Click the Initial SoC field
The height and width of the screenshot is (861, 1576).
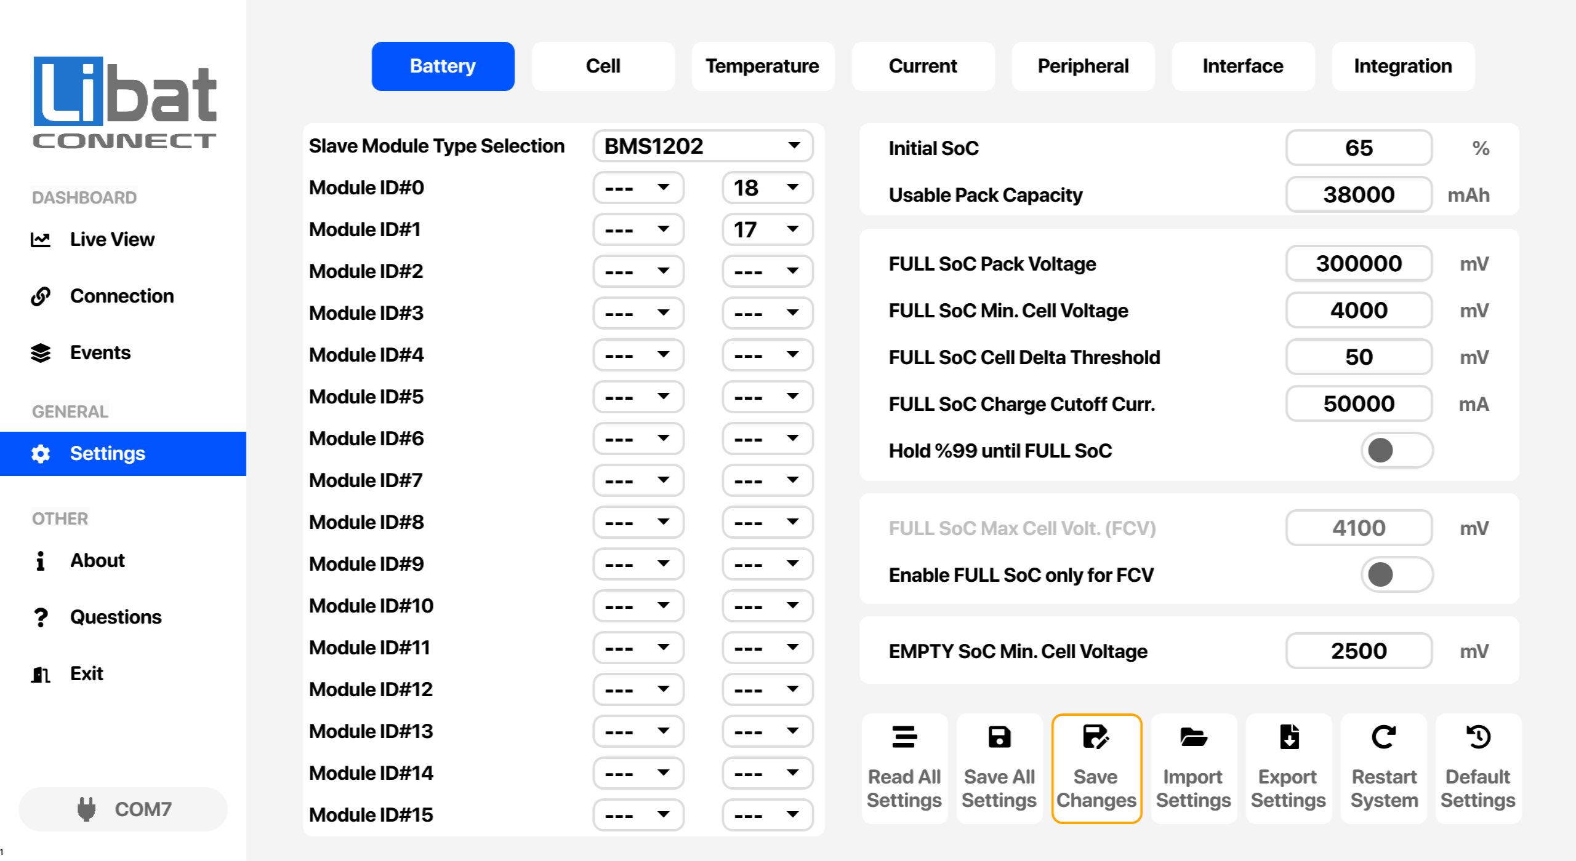[x=1359, y=148]
